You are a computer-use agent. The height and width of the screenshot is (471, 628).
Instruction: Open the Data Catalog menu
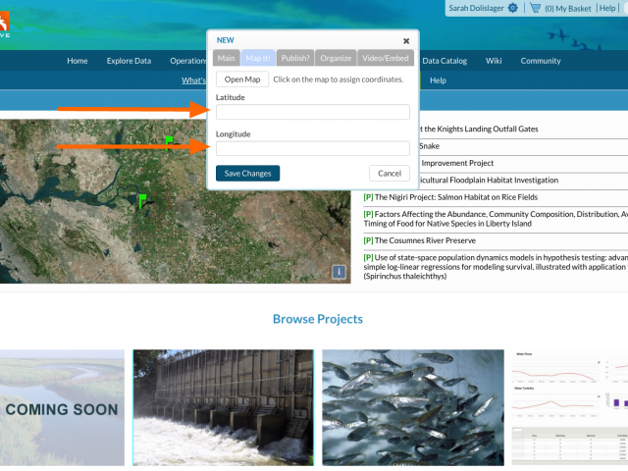coord(445,61)
